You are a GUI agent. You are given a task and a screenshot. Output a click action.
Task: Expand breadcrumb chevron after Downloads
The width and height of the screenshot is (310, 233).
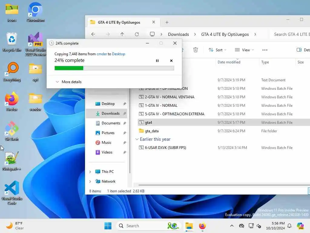(195, 34)
